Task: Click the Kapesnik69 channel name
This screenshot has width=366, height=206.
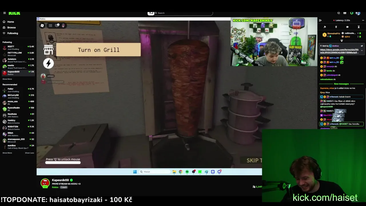Action: point(60,180)
